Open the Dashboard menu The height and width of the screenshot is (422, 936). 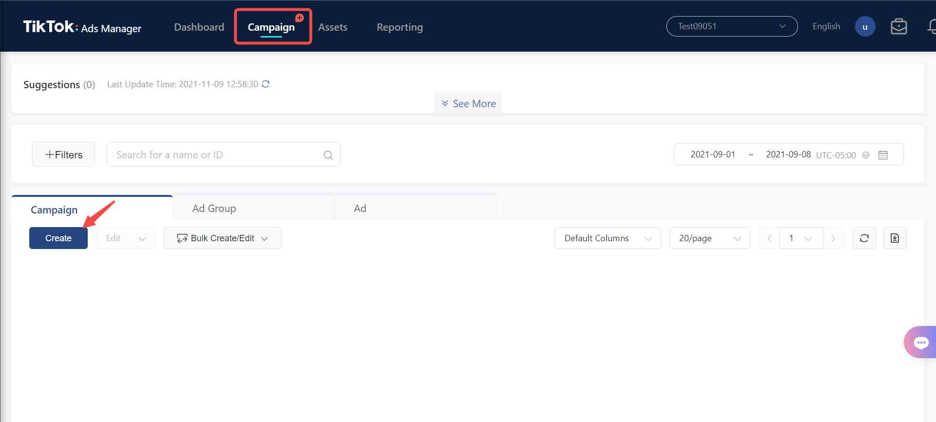[199, 27]
